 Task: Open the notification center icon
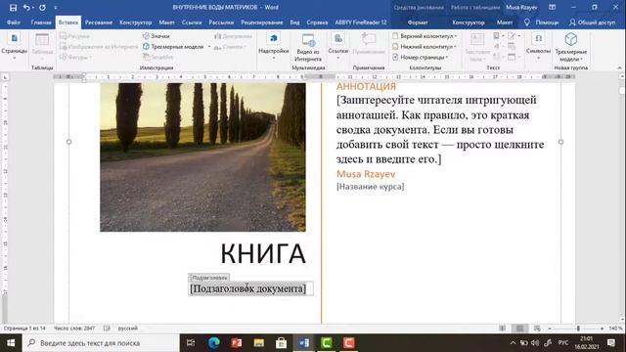(x=610, y=343)
